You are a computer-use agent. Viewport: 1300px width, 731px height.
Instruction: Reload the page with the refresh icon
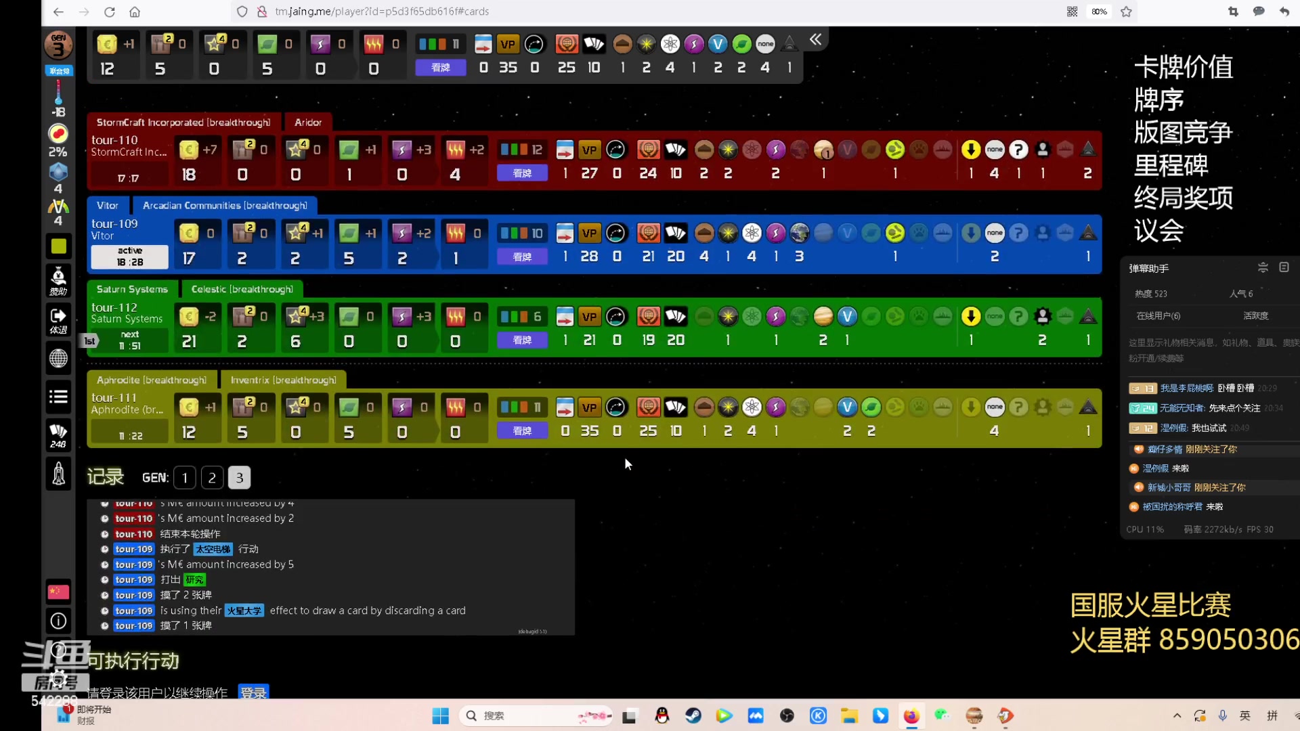click(109, 12)
